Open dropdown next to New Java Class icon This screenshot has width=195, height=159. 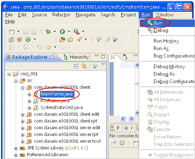point(34,39)
